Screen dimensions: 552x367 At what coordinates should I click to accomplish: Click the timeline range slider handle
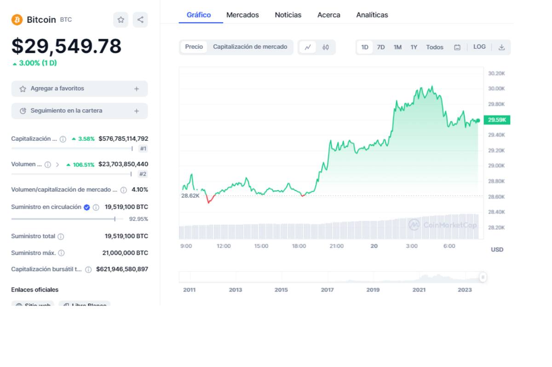coord(483,277)
